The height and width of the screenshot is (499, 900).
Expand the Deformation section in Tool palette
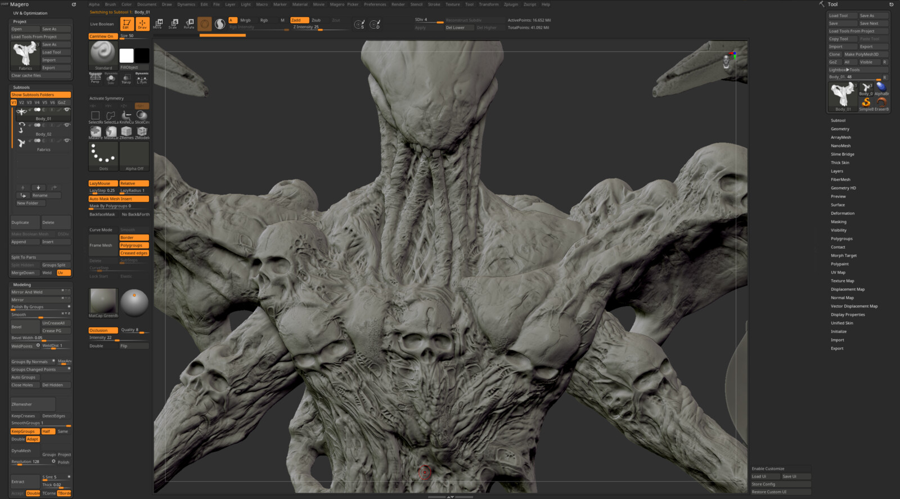coord(842,213)
